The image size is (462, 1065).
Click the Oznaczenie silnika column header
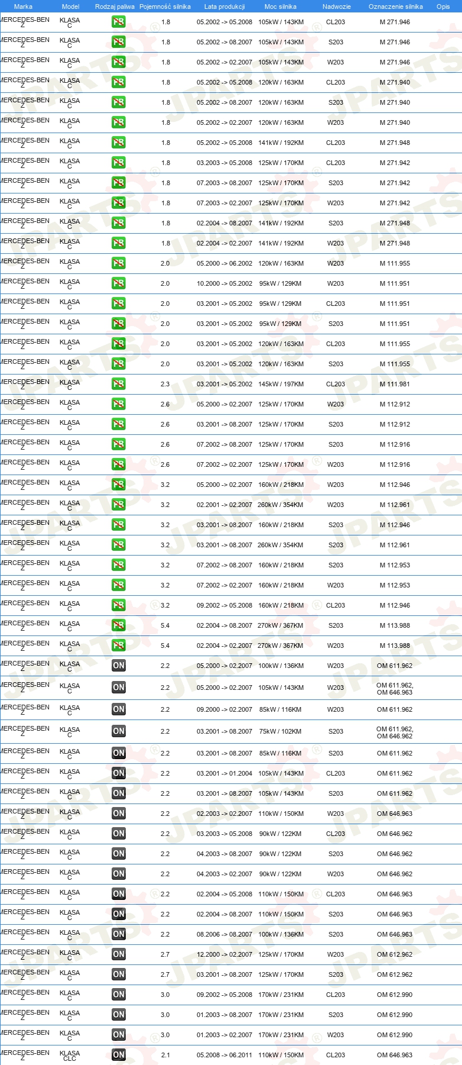pos(395,7)
